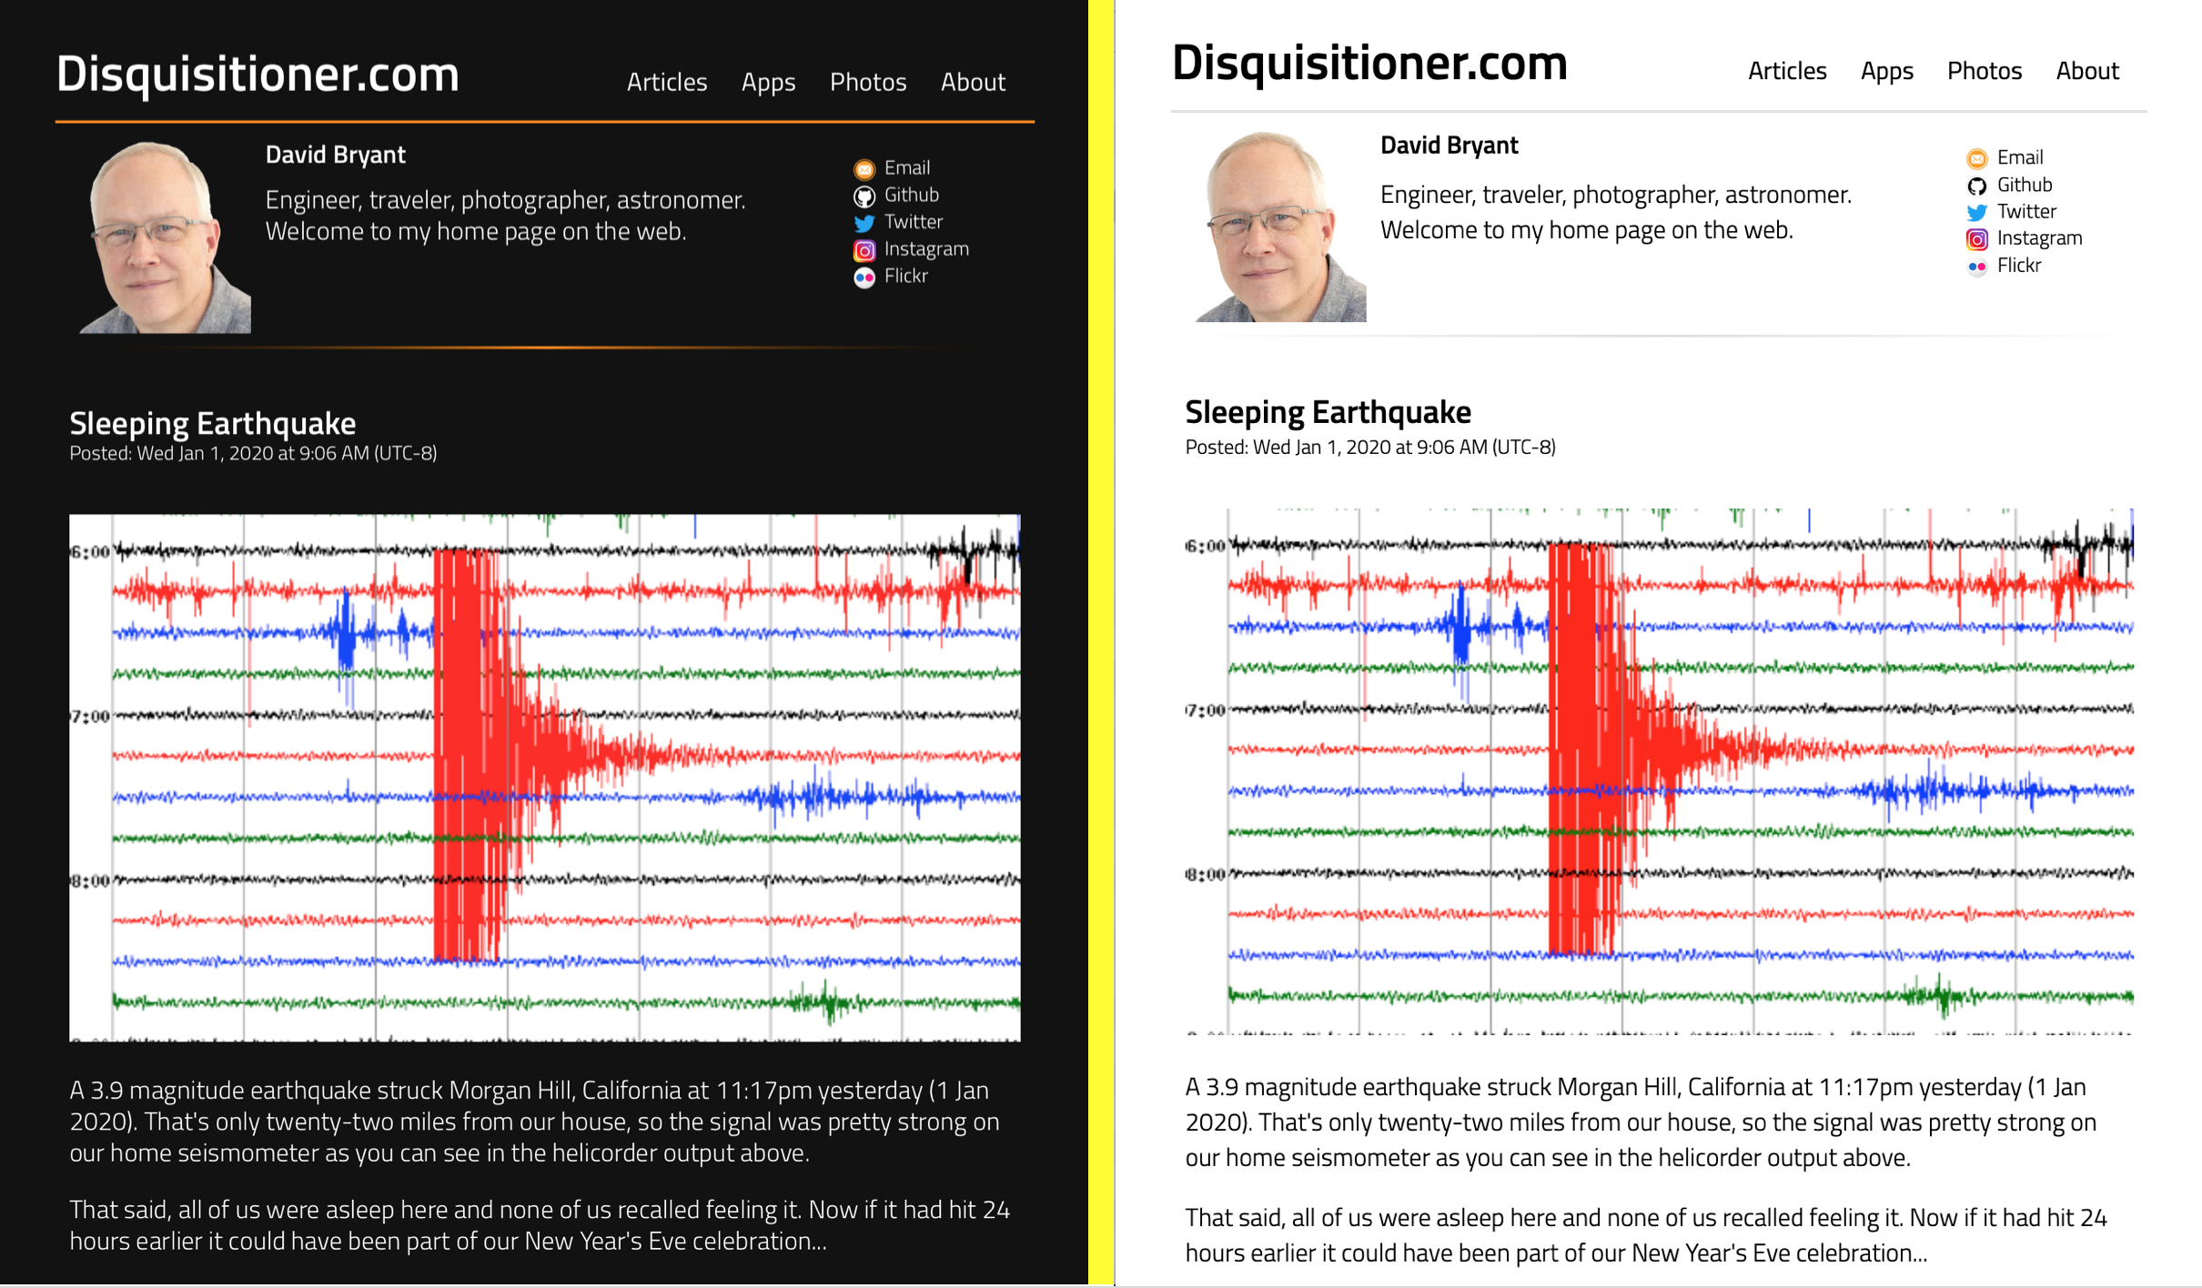Click David Bryant portrait on light page
The width and height of the screenshot is (2202, 1288).
(1279, 226)
